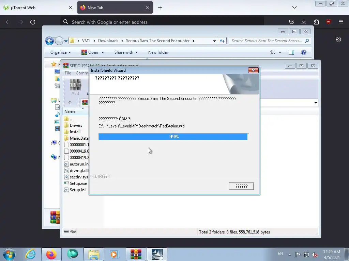Open Firefox from the taskbar
The height and width of the screenshot is (261, 349).
click(51, 254)
